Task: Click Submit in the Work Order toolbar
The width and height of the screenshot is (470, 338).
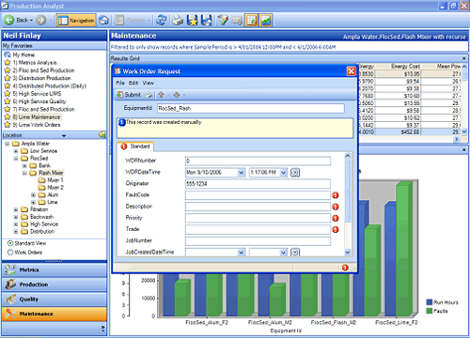Action: (129, 95)
